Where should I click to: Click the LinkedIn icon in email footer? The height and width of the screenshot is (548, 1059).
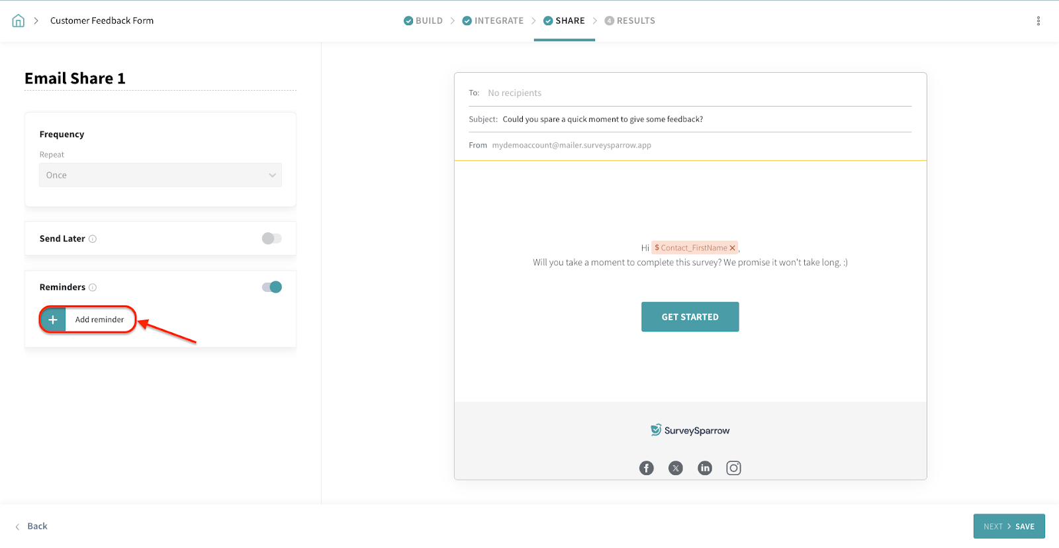click(x=705, y=468)
